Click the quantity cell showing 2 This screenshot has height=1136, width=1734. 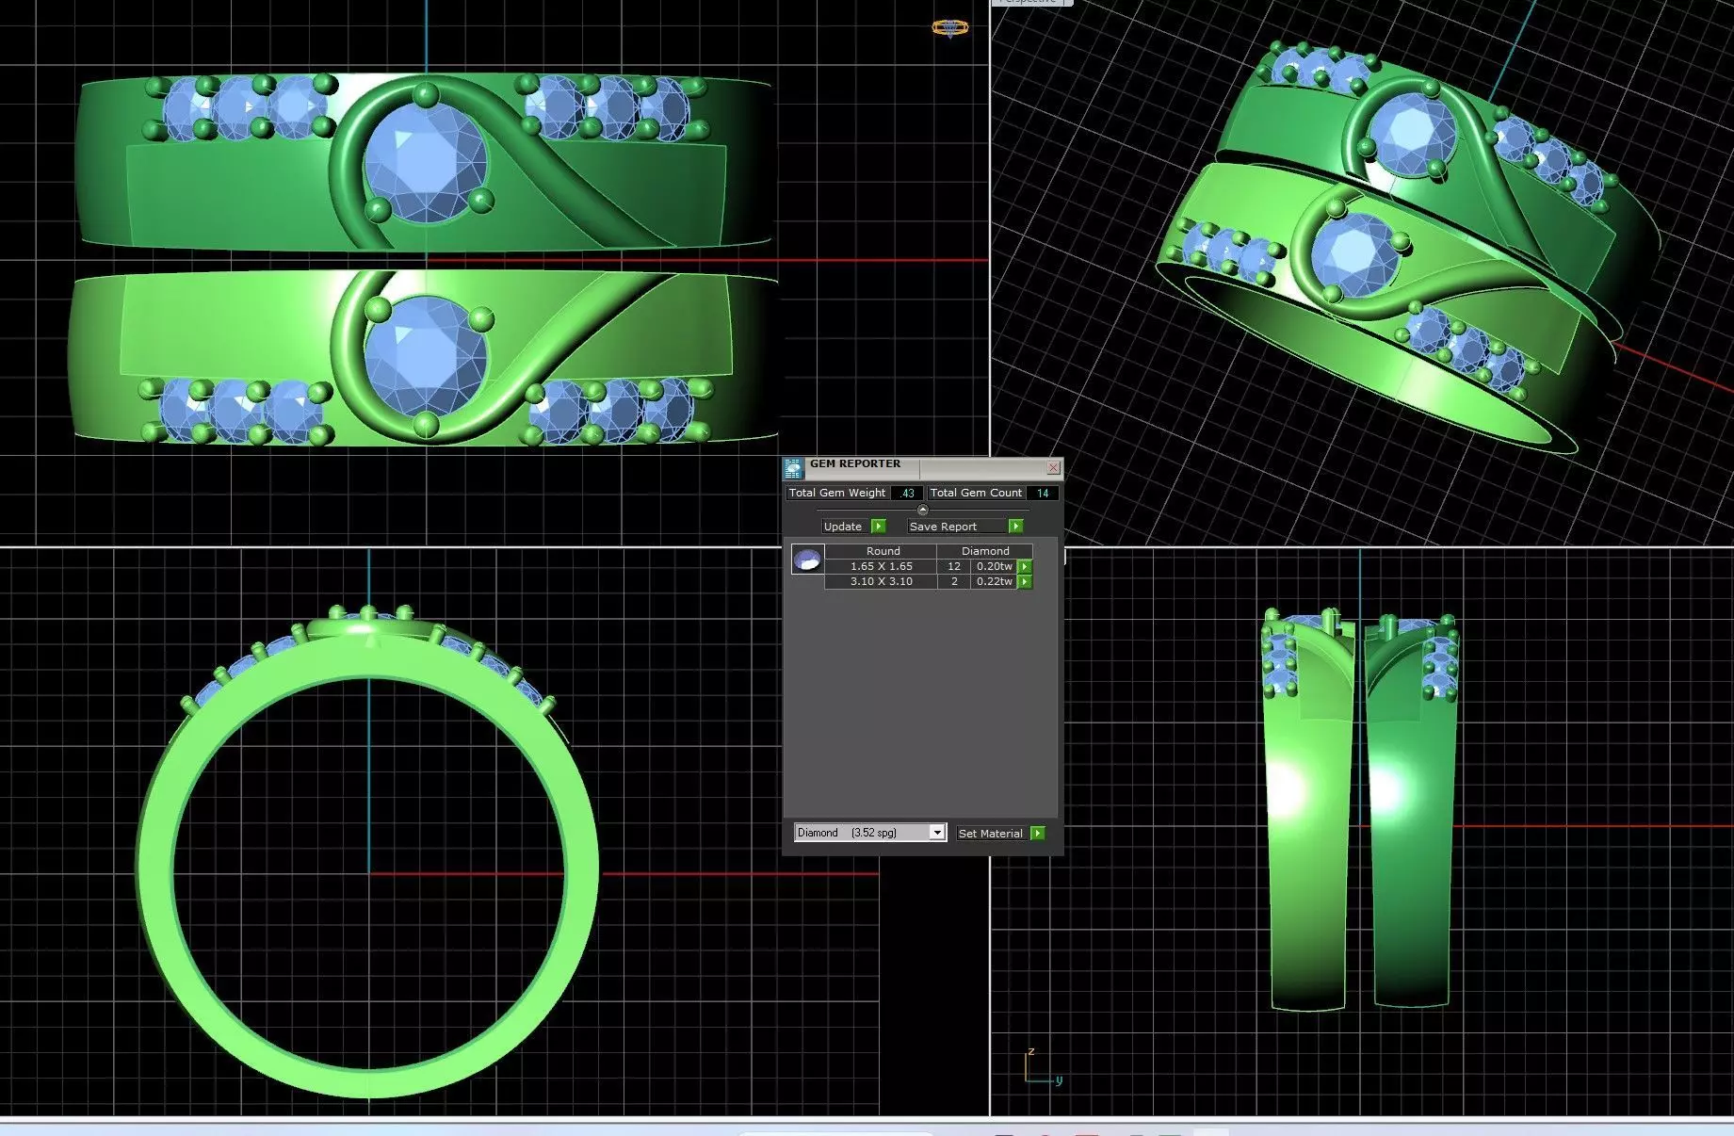[x=954, y=582]
